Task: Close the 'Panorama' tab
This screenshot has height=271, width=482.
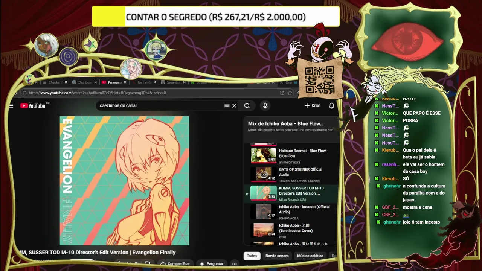Action: click(125, 82)
